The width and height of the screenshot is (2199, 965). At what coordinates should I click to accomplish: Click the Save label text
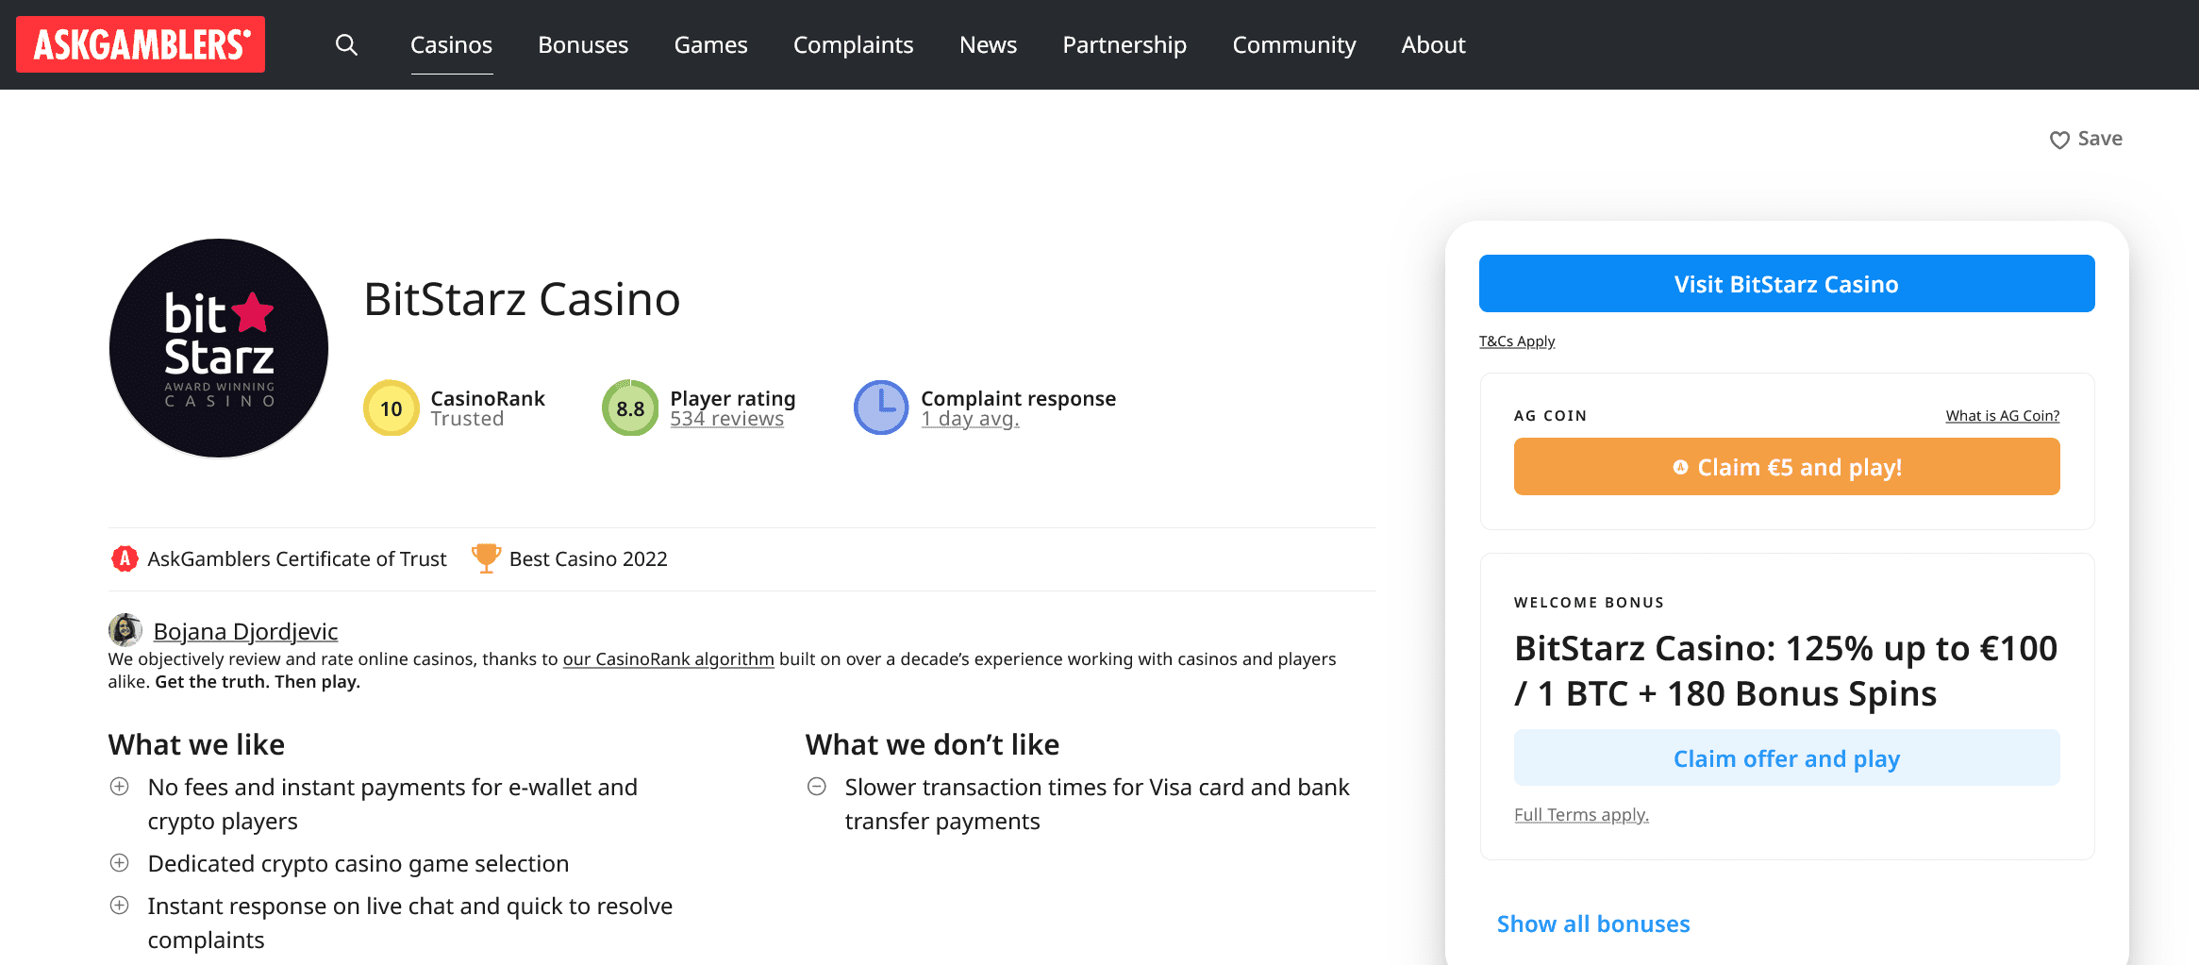[x=2100, y=139]
